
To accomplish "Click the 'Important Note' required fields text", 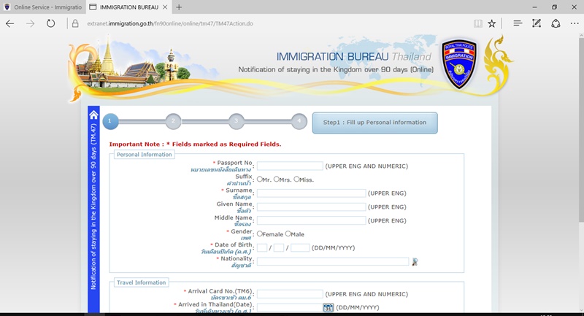I will pyautogui.click(x=195, y=144).
